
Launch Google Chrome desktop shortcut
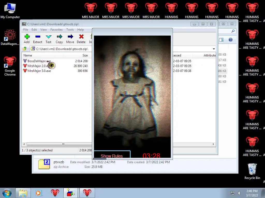point(10,66)
